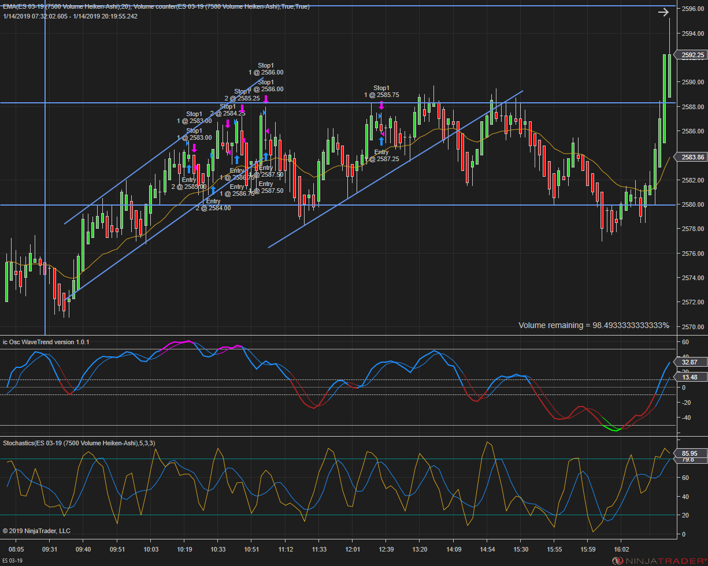Select the 12:39 time axis label
Viewport: 708px width, 566px height.
(387, 549)
